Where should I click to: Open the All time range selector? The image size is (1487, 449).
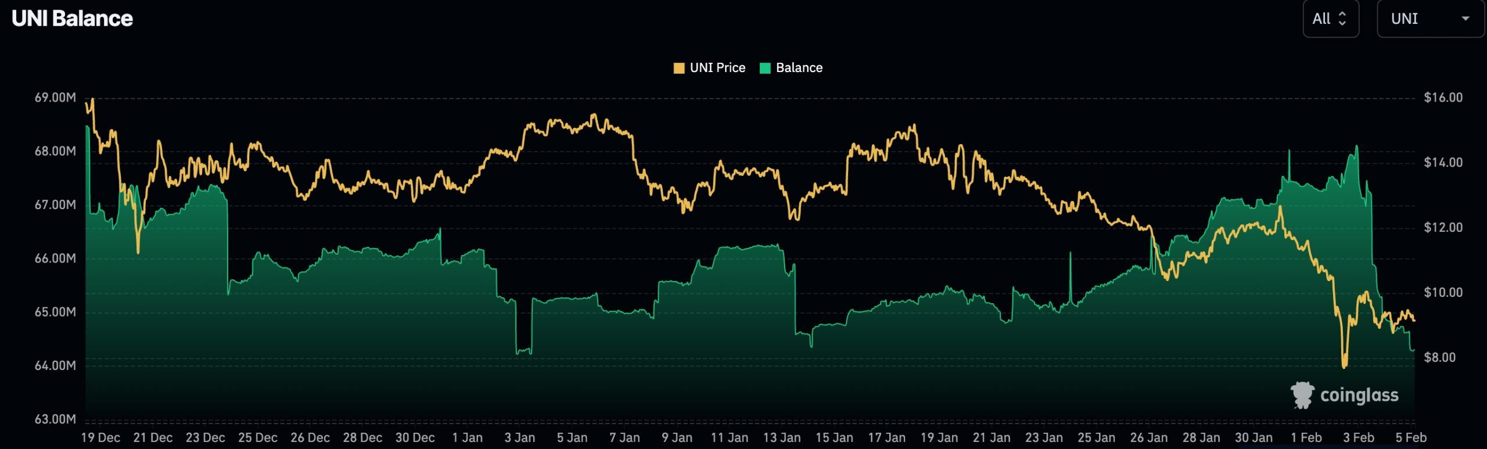coord(1330,19)
